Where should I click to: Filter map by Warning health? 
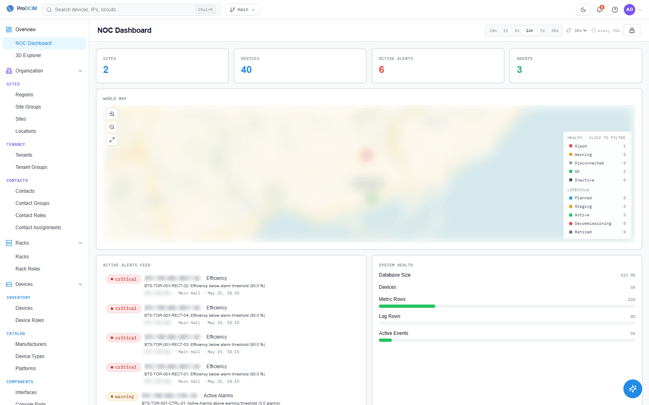point(597,155)
